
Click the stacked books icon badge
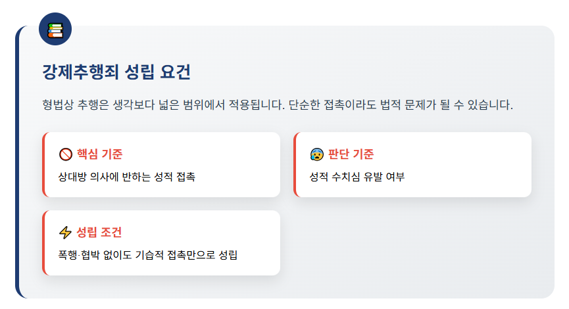point(55,30)
